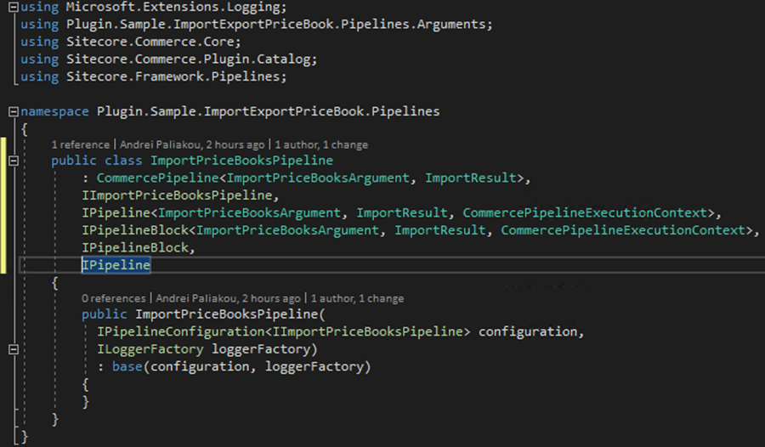The width and height of the screenshot is (765, 447).
Task: Click the non-generic IPipelineBlock entry
Action: click(134, 248)
